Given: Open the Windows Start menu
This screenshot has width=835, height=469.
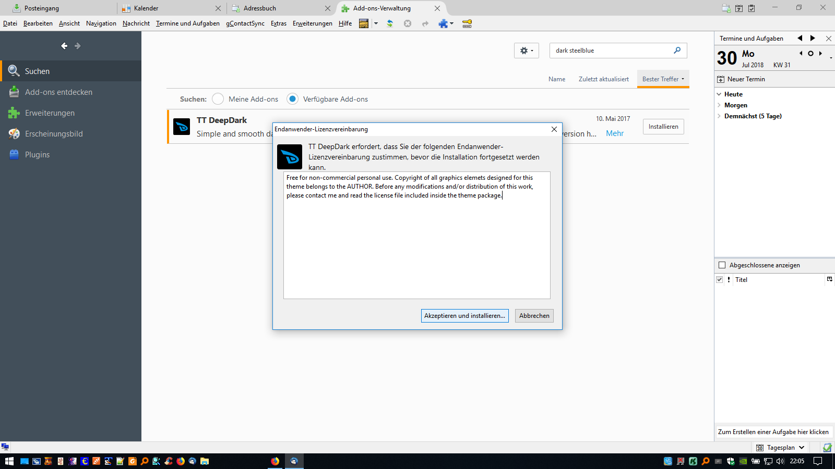Looking at the screenshot, I should tap(9, 461).
